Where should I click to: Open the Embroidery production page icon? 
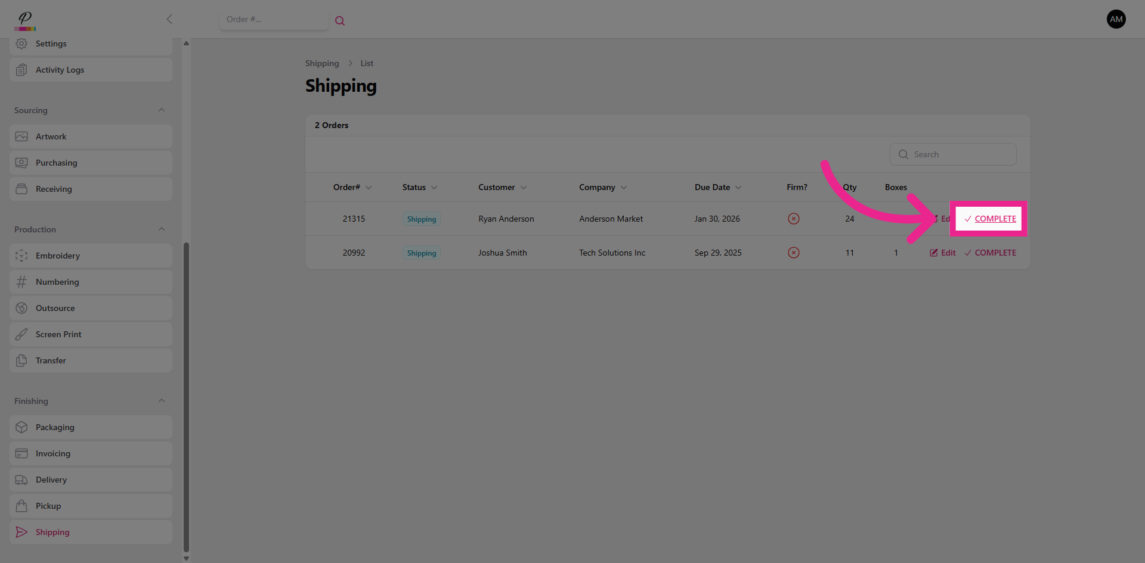pos(21,256)
